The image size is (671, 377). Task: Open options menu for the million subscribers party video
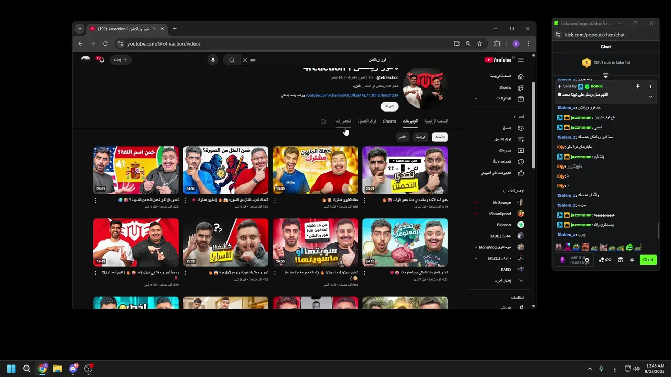click(275, 201)
